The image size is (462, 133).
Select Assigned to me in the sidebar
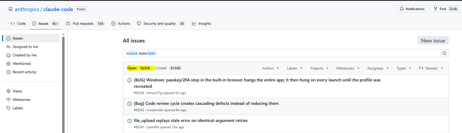click(25, 47)
